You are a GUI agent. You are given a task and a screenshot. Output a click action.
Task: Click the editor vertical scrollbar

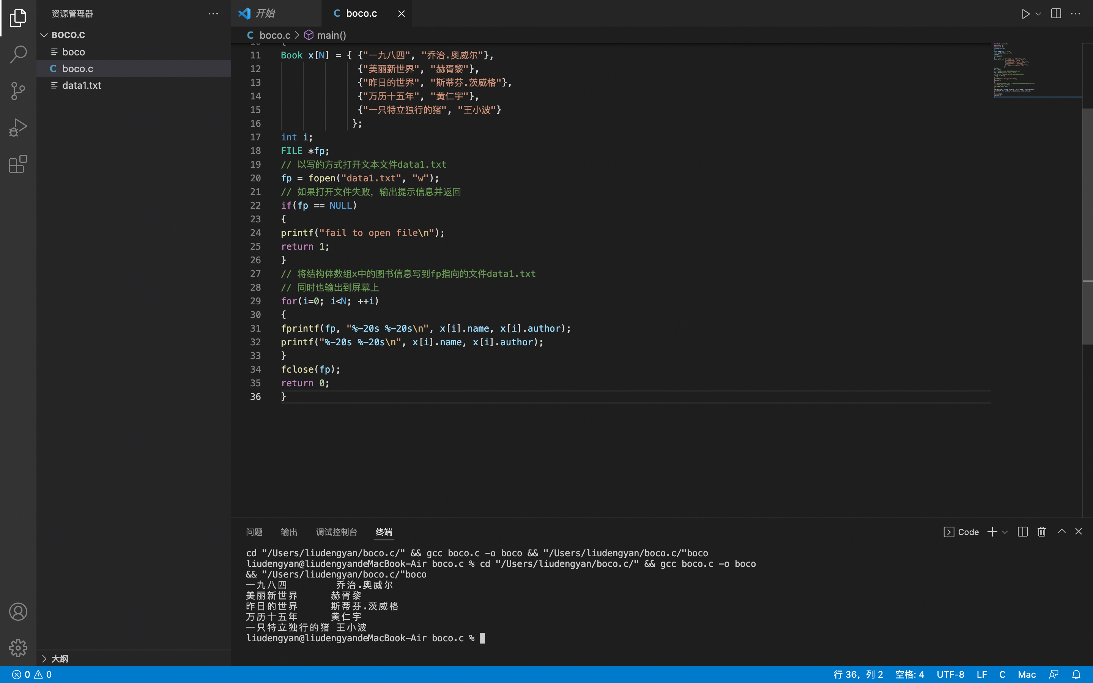tap(1087, 226)
